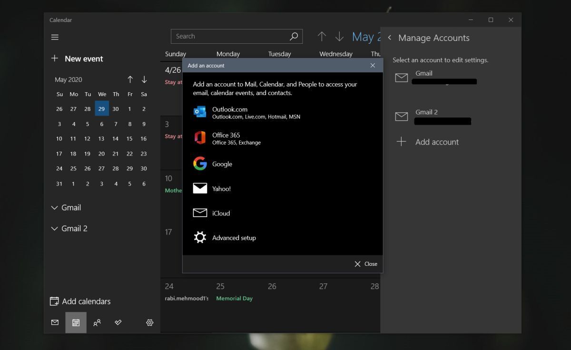Click Add account in Manage Accounts panel
This screenshot has height=350, width=571.
coord(437,142)
